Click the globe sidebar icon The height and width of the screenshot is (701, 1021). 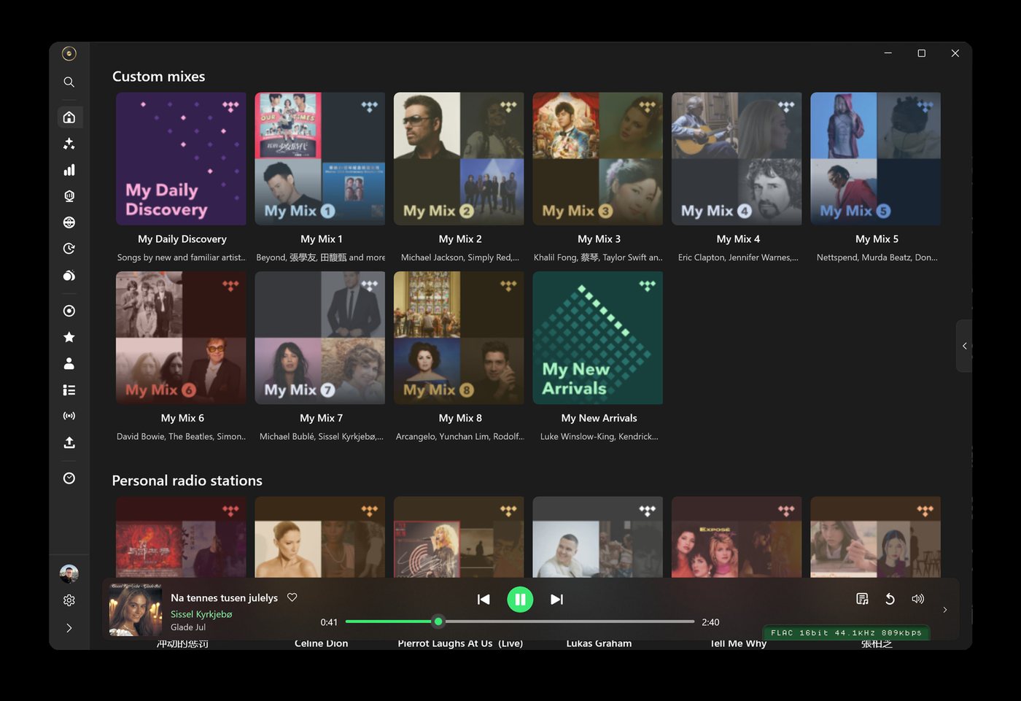69,222
